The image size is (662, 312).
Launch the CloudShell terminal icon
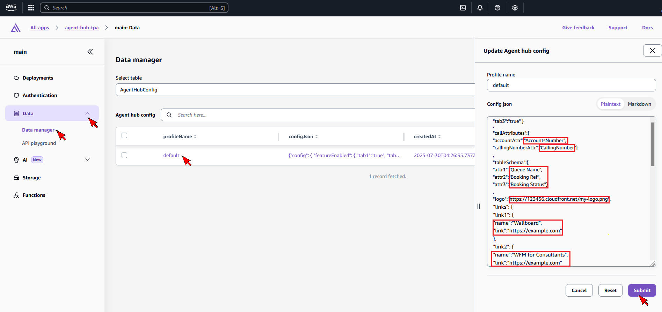463,8
